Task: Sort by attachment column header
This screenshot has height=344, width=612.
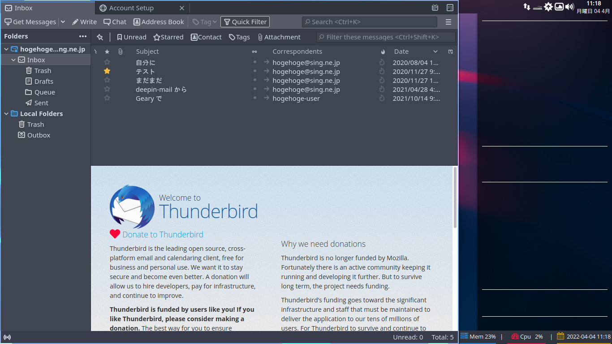Action: [x=120, y=52]
